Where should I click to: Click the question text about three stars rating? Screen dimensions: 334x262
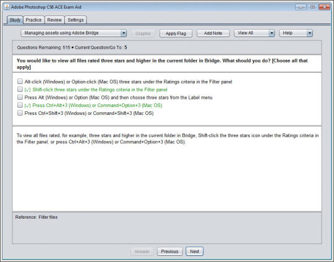pos(162,64)
